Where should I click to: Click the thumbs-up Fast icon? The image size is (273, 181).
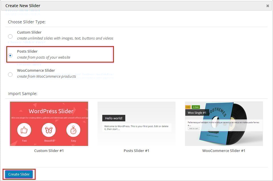(24, 130)
